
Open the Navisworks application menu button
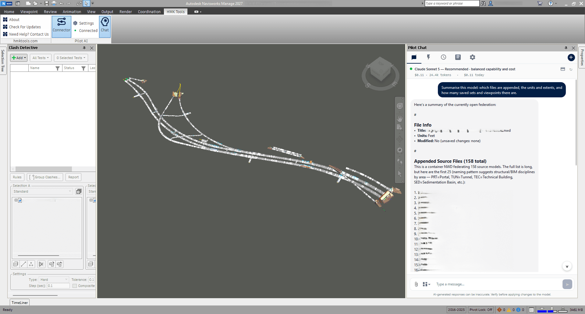pyautogui.click(x=7, y=3)
